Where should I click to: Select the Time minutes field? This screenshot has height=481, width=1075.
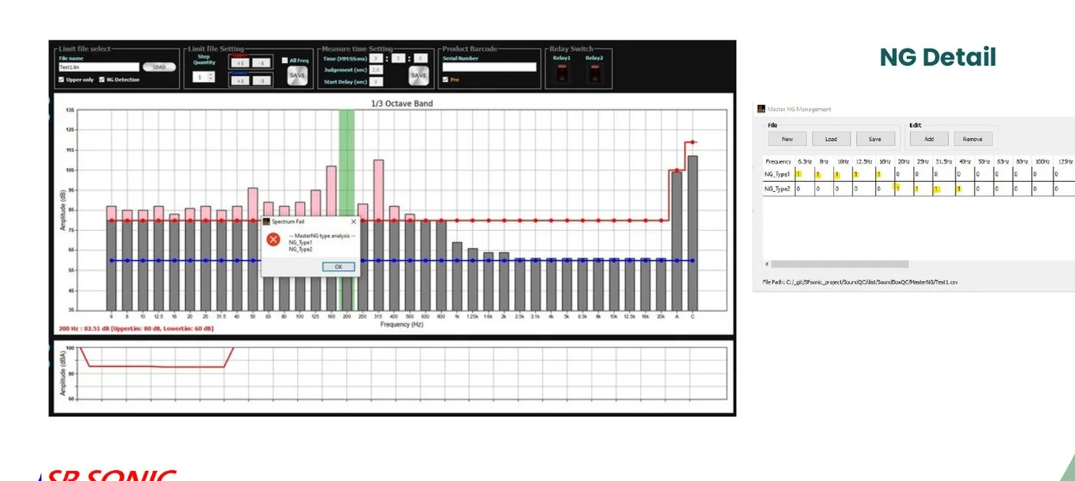click(x=376, y=58)
